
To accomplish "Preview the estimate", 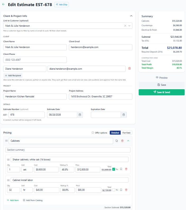I will [162, 78].
